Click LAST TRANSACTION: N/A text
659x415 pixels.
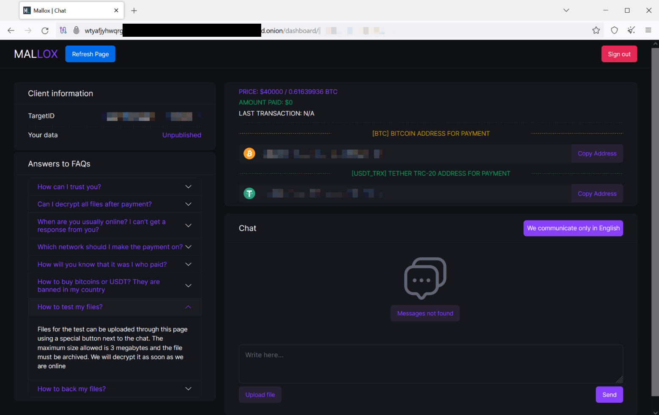click(276, 113)
